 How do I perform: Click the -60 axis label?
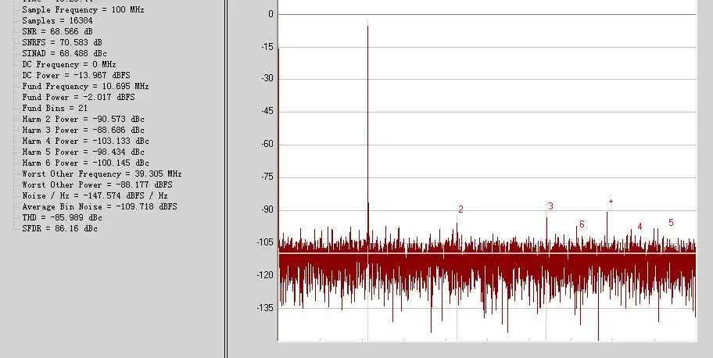click(x=267, y=144)
